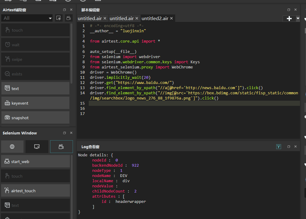The height and width of the screenshot is (219, 306).
Task: Float the Airtest assistant panel
Action: click(x=65, y=9)
